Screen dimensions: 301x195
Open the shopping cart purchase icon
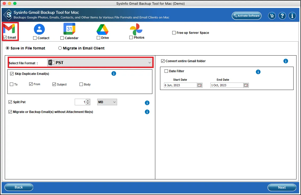tap(272, 16)
